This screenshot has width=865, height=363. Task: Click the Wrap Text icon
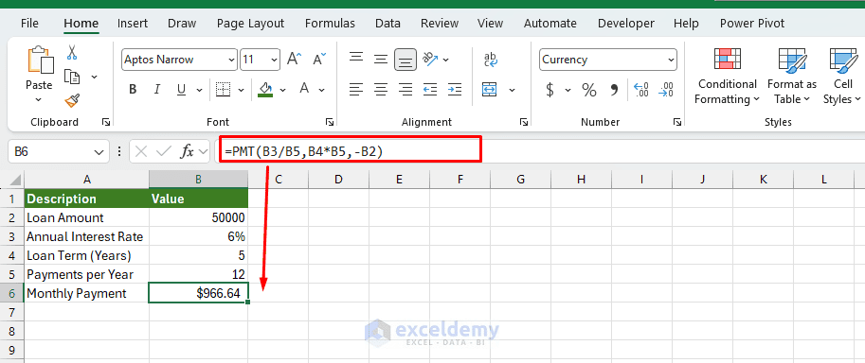coord(491,59)
